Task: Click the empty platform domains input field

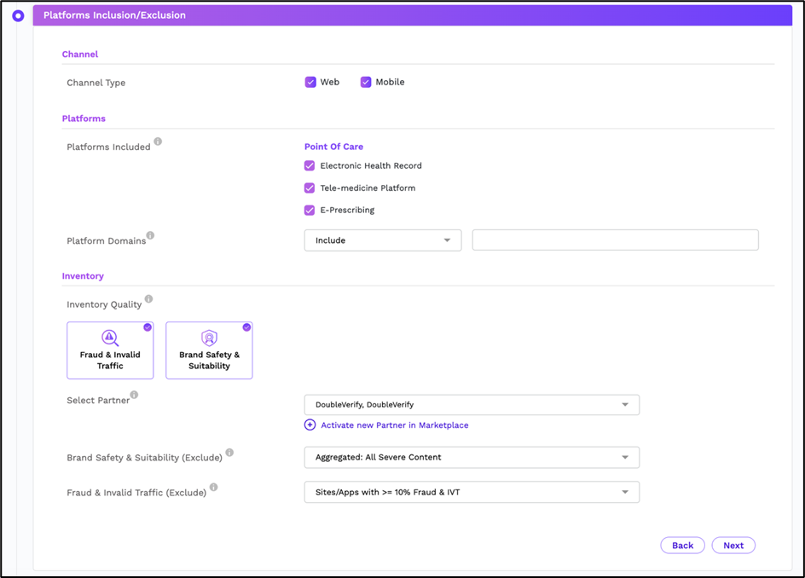Action: (615, 240)
